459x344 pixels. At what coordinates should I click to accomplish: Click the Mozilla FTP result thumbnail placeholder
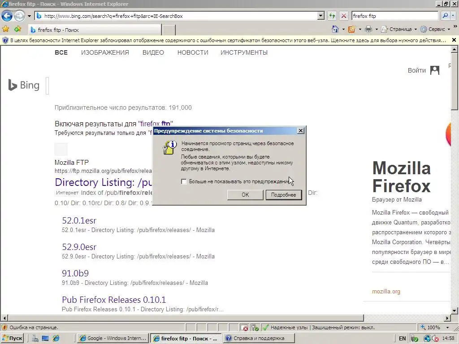[x=61, y=149]
